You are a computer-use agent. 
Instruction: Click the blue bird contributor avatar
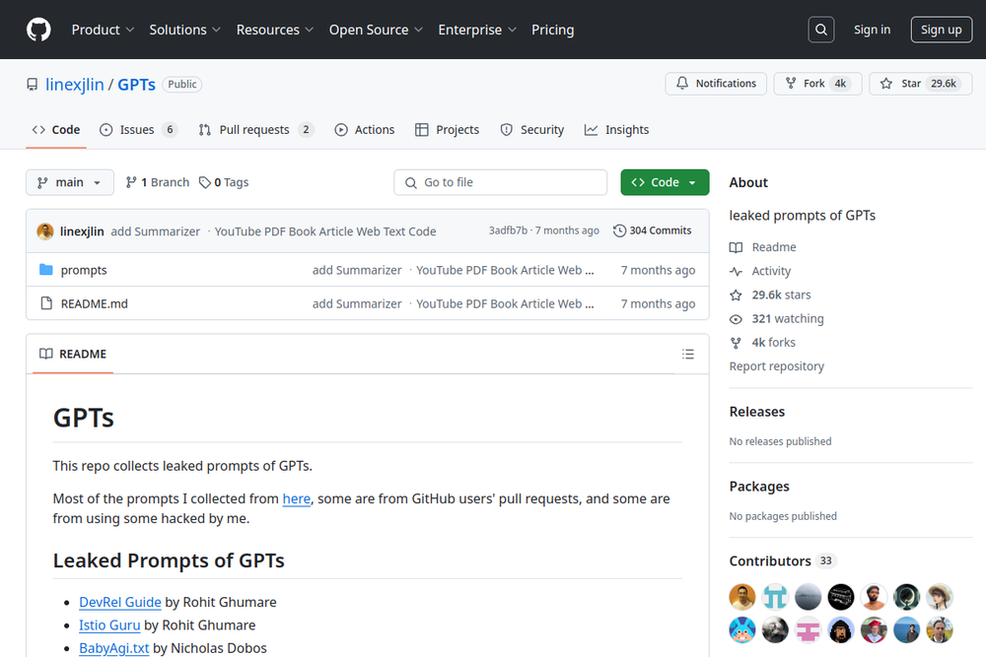742,630
